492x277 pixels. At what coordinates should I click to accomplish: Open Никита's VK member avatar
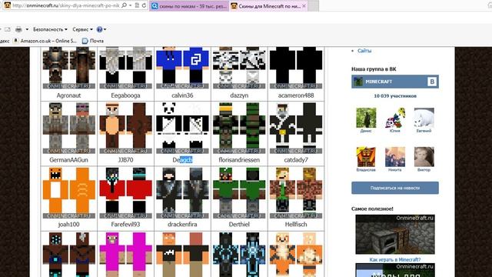pos(394,157)
